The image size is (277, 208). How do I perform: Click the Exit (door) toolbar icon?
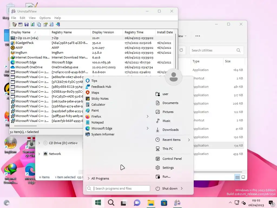coord(58,24)
